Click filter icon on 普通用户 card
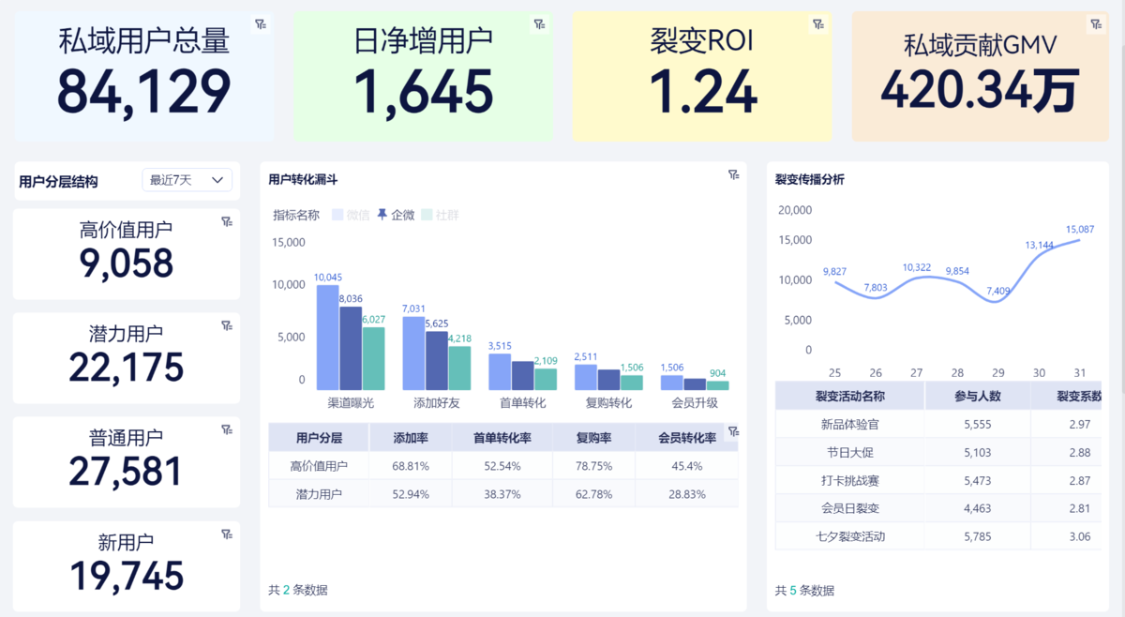Image resolution: width=1125 pixels, height=617 pixels. (226, 429)
